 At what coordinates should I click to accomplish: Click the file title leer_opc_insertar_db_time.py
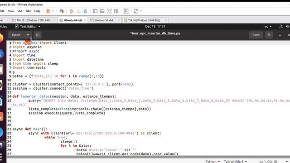click(x=155, y=34)
